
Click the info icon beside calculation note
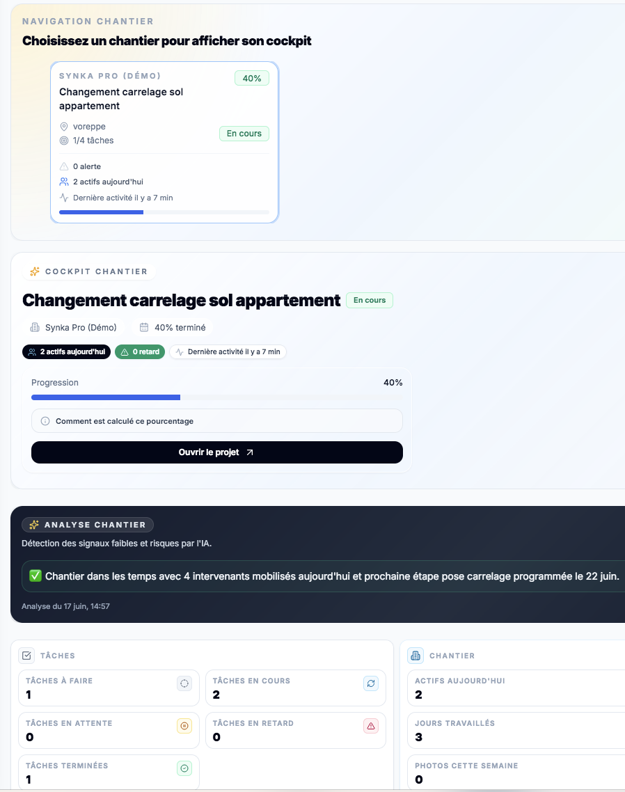coord(45,421)
